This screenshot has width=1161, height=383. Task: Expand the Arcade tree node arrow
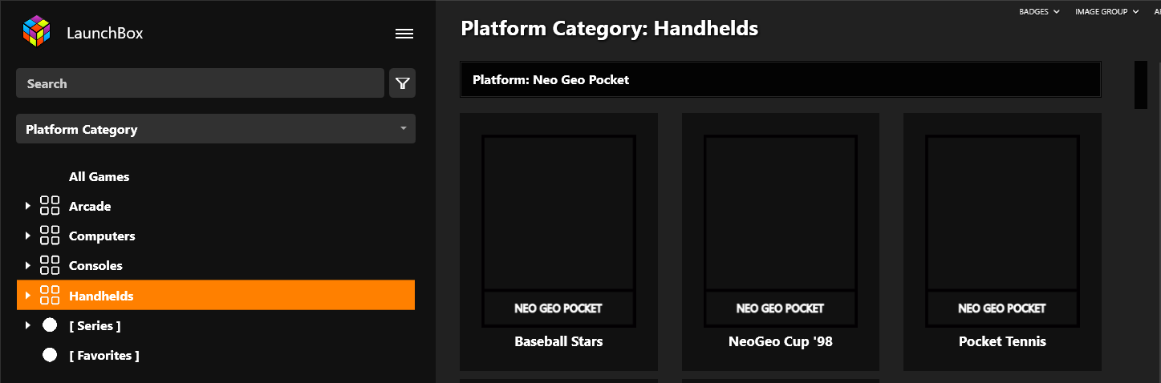(28, 206)
